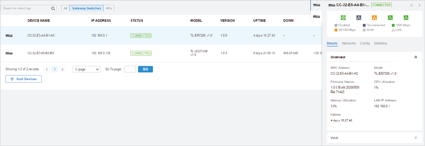Click device icon in CC-32-E5-69-B5-B0 row

coord(9,53)
